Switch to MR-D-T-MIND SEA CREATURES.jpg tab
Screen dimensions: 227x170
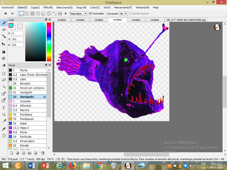click(186, 20)
